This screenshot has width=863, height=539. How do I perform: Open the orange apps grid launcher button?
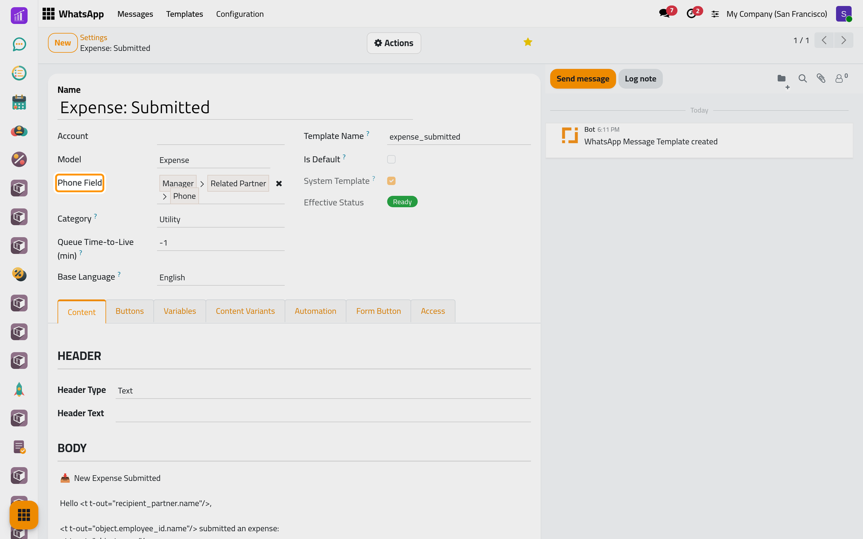coord(24,515)
